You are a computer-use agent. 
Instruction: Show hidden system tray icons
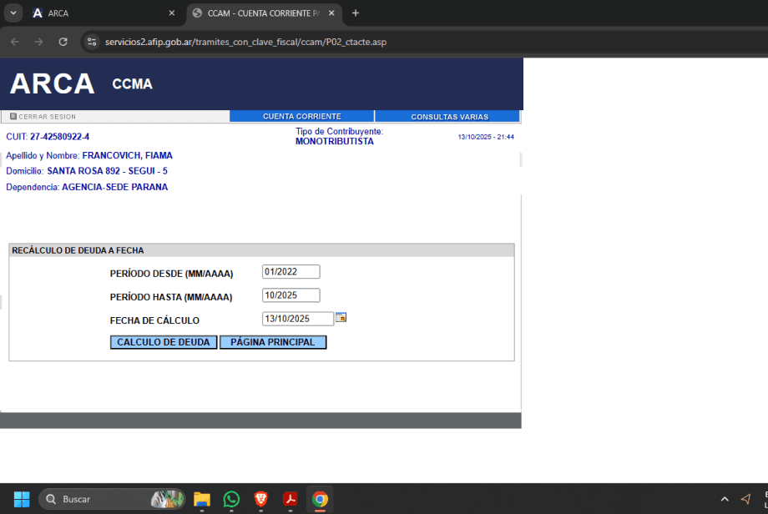point(725,499)
